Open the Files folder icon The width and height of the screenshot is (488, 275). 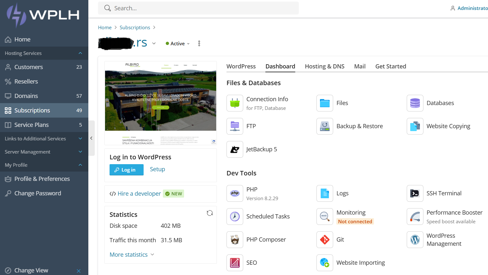tap(325, 103)
